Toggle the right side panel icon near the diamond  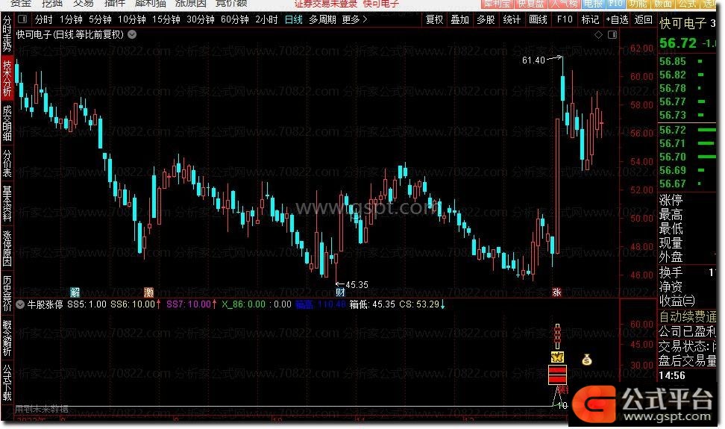tap(612, 34)
